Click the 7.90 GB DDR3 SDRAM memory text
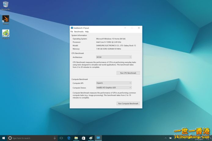Screen dimensions: 212x141 pyautogui.click(x=108, y=49)
